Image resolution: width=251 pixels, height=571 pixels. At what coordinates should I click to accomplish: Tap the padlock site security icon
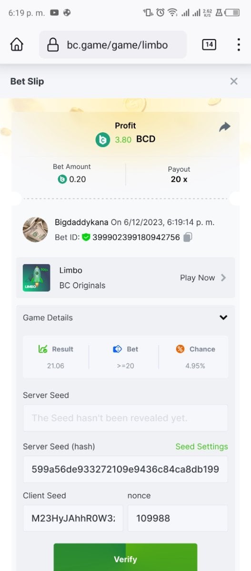pyautogui.click(x=53, y=45)
